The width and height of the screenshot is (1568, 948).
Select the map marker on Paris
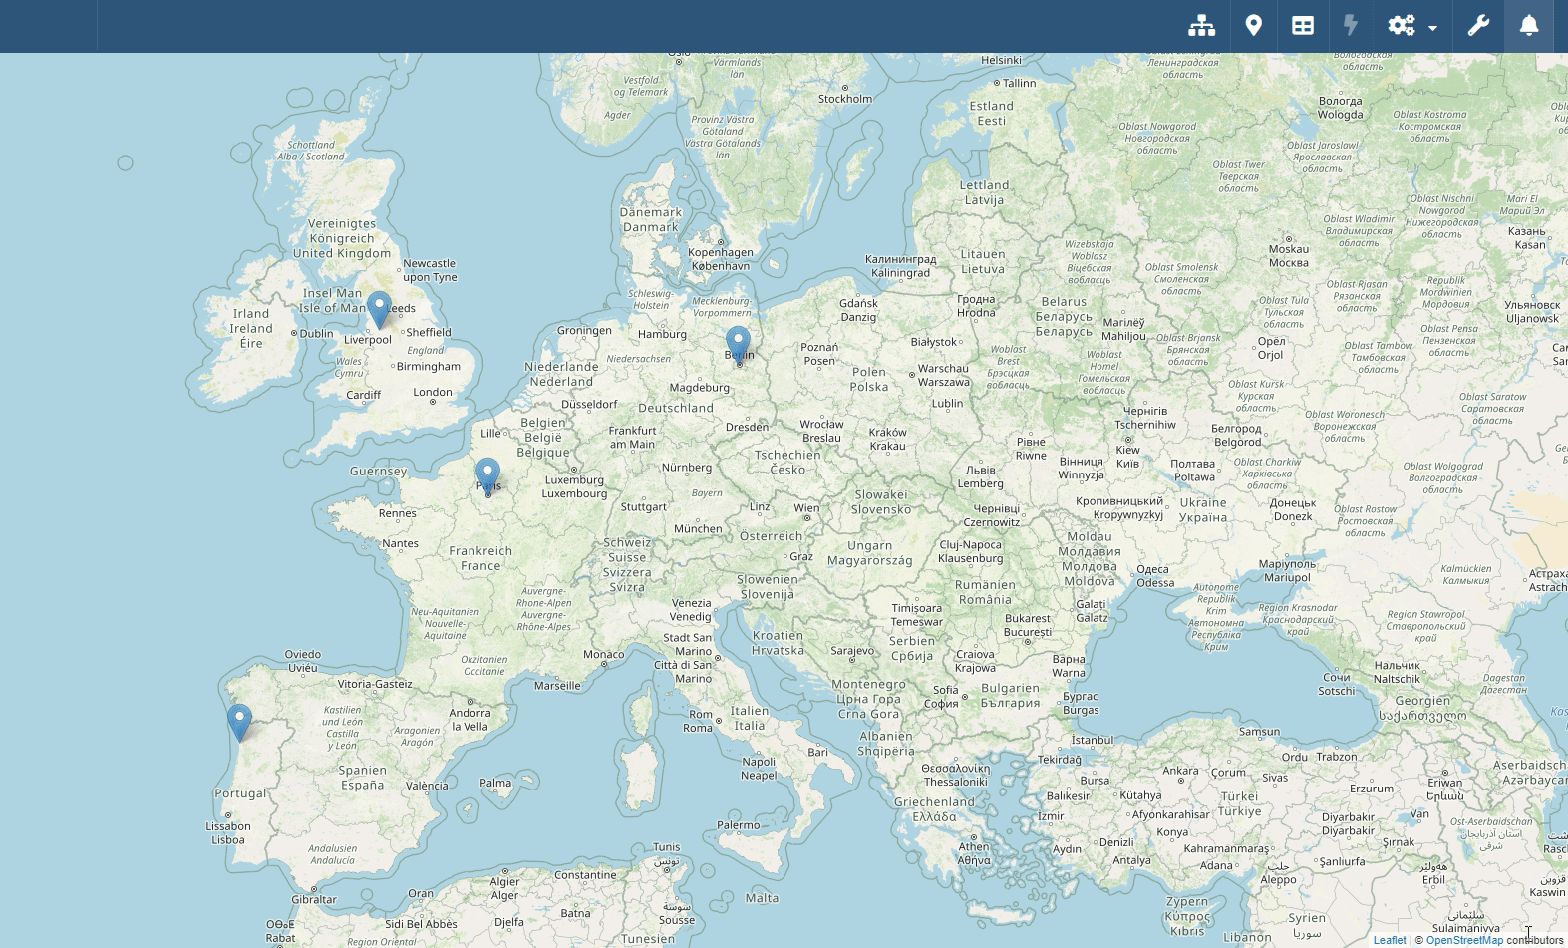click(487, 475)
